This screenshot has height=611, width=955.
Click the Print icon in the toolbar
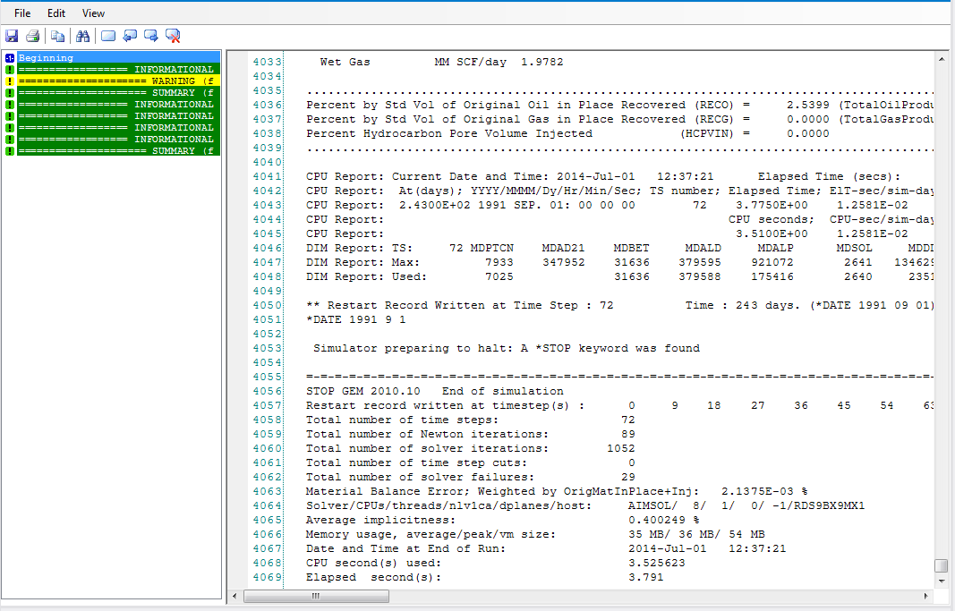pos(33,36)
